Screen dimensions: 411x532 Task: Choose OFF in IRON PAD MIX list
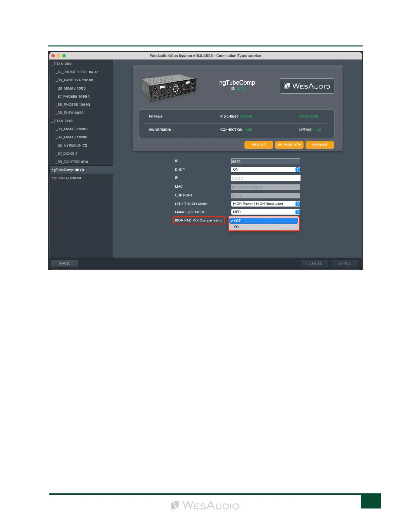coord(264,221)
